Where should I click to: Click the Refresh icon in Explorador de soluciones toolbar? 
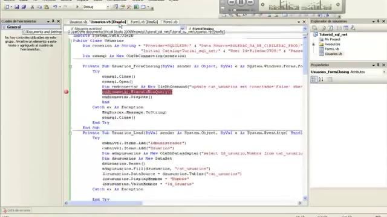(331, 28)
